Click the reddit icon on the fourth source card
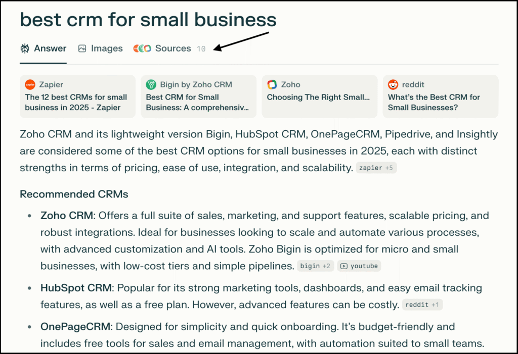 coord(393,84)
